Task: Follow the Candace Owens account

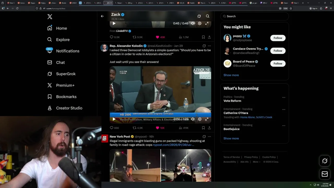Action: click(278, 51)
